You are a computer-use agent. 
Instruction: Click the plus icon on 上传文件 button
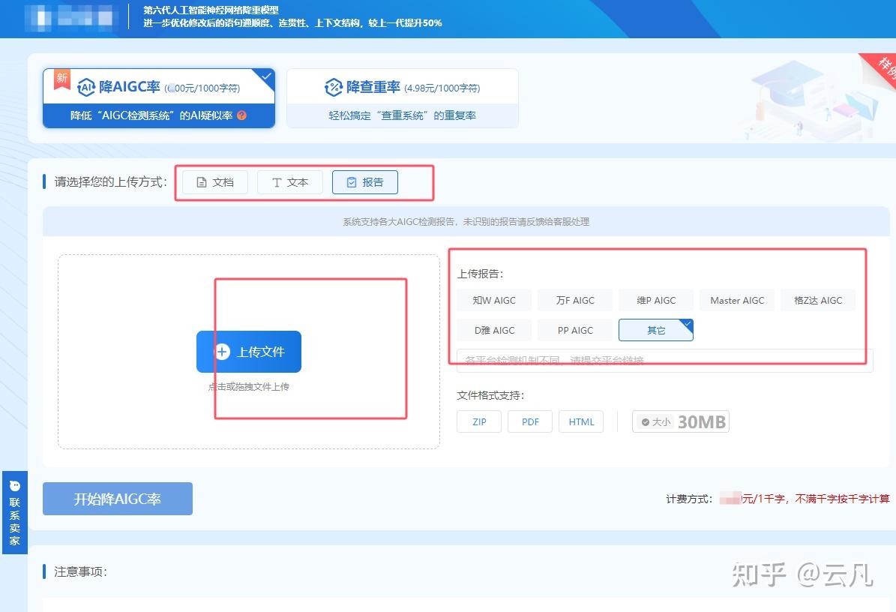coord(222,351)
